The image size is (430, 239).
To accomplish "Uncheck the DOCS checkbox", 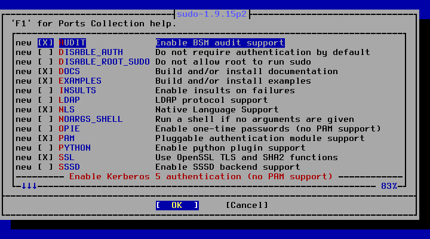I will click(x=45, y=72).
